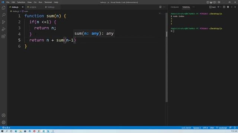Open the script.js editor tab
238x133 pixels.
[x=33, y=7]
